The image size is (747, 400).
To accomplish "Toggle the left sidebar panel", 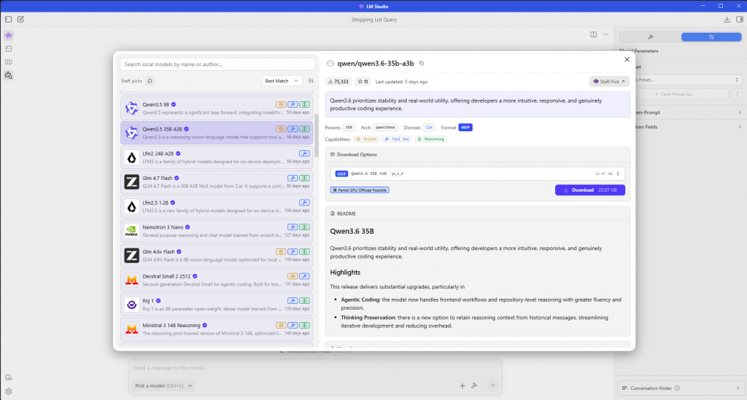I will click(8, 19).
